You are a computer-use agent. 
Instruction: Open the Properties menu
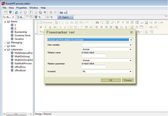(22, 8)
